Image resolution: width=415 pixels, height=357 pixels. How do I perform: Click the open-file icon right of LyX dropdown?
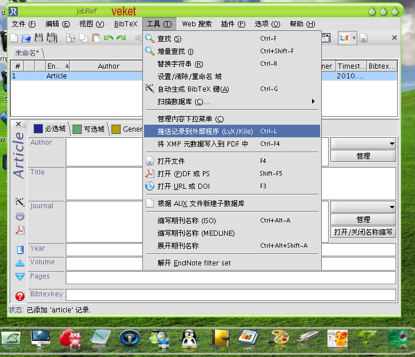[x=364, y=38]
